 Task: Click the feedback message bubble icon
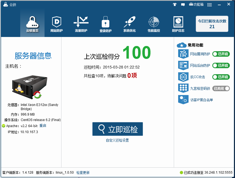point(183,4)
